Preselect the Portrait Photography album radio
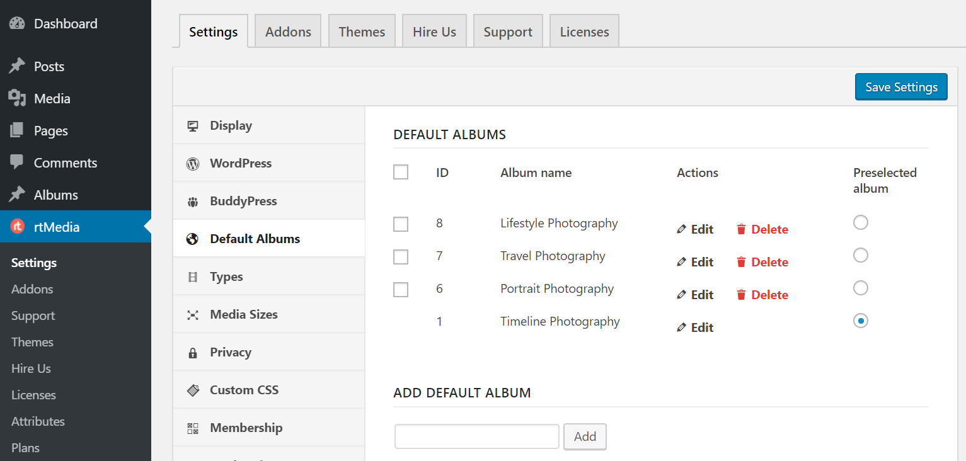Viewport: 966px width, 461px height. tap(861, 288)
